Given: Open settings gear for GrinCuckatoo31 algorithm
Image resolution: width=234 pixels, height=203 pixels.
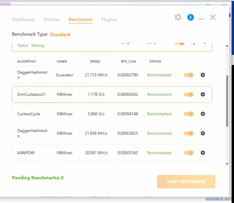Looking at the screenshot, I should [x=202, y=94].
